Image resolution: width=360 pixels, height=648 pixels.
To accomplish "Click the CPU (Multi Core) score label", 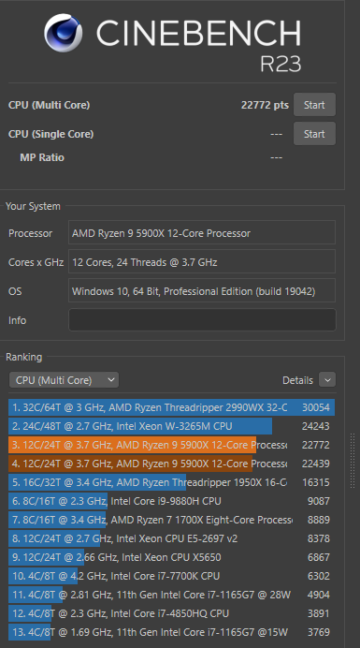I will 49,105.
